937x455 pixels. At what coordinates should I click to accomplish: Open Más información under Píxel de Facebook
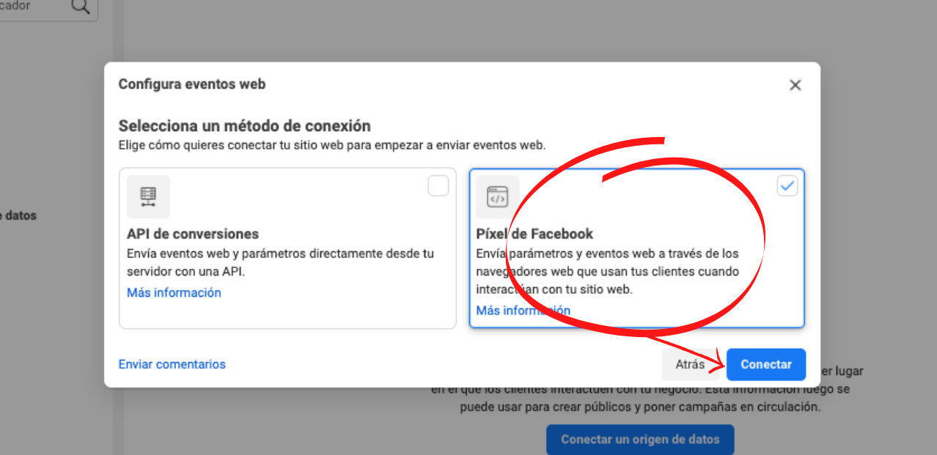pyautogui.click(x=523, y=310)
